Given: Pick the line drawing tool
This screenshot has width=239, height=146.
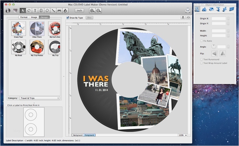Looking at the screenshot, I should [53, 11].
